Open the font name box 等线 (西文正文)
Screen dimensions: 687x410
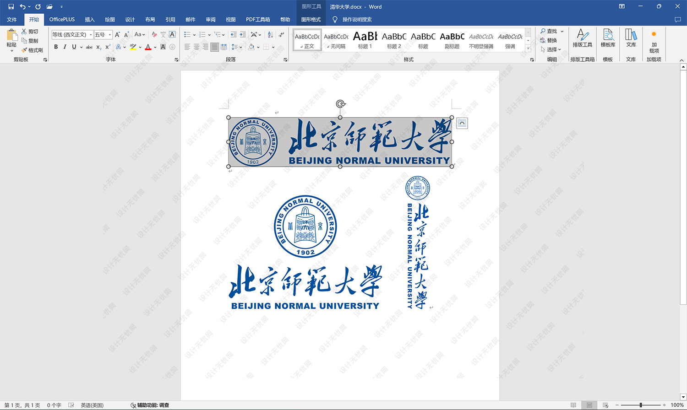coord(72,34)
